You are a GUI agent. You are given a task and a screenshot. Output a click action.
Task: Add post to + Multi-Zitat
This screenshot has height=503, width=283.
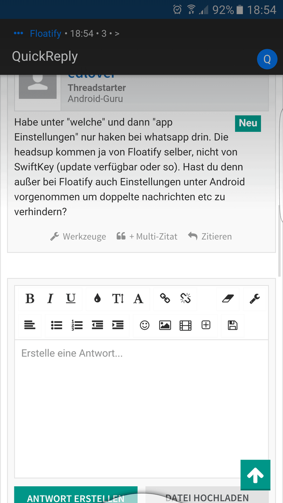tap(147, 237)
